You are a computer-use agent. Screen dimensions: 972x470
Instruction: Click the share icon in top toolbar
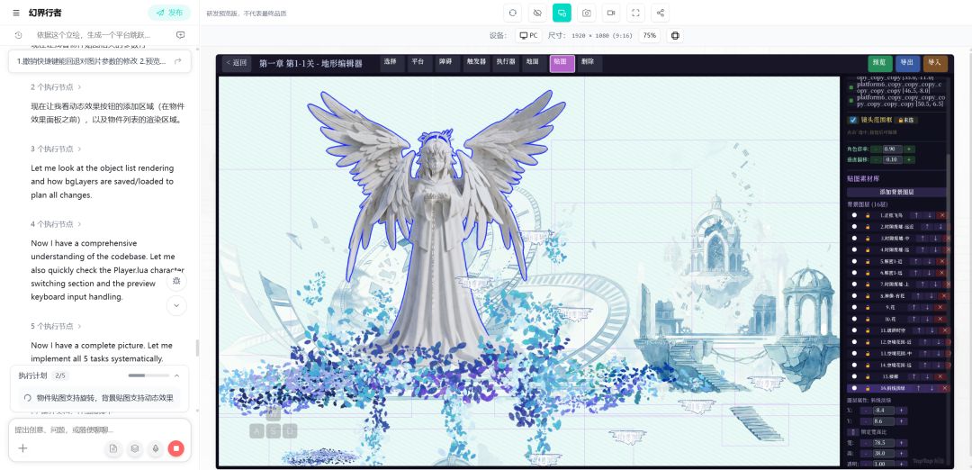pyautogui.click(x=661, y=13)
